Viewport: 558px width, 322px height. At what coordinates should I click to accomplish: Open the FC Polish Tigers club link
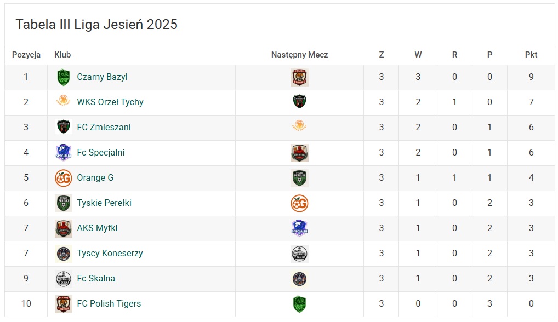click(x=109, y=304)
